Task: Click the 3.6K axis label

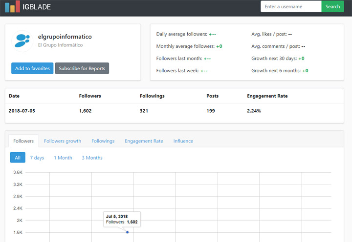Action: [x=18, y=172]
